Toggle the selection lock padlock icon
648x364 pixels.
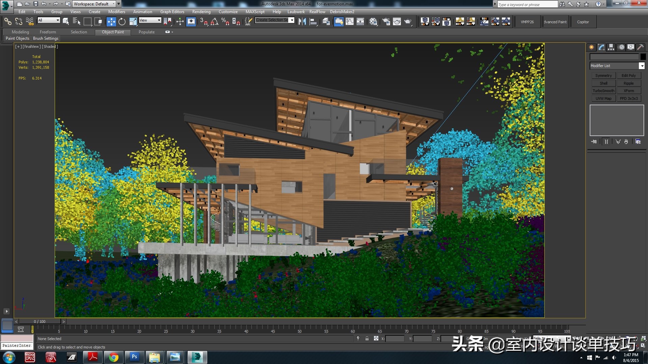coord(367,338)
